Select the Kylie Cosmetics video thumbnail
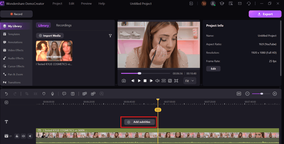This screenshot has width=284, height=144. click(54, 51)
